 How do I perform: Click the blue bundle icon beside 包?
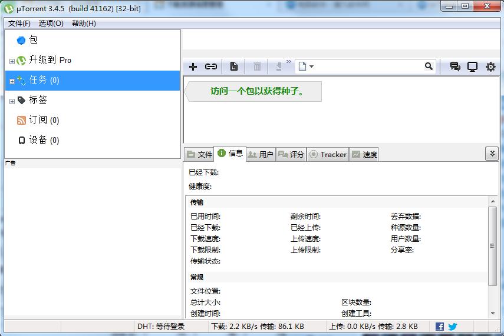21,41
